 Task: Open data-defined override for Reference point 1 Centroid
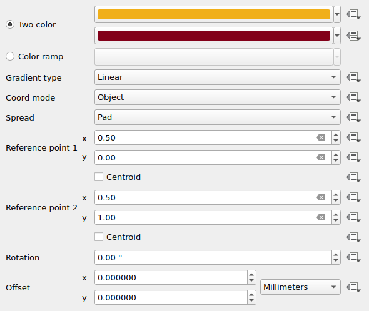click(353, 177)
